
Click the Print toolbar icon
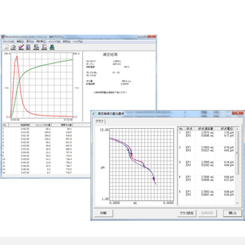13,47
